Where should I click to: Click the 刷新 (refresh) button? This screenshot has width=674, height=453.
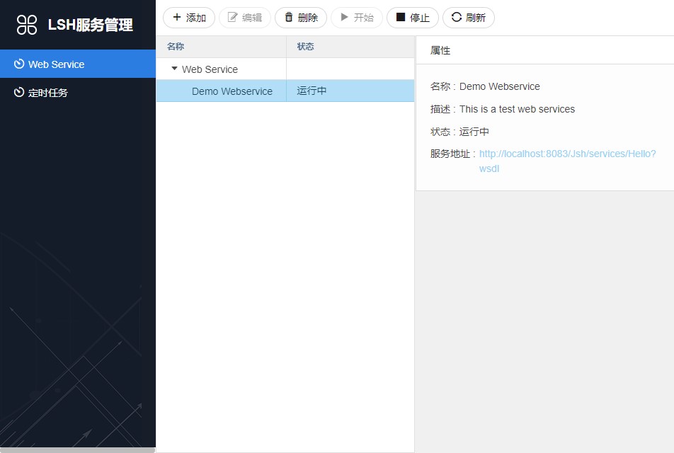(x=469, y=18)
